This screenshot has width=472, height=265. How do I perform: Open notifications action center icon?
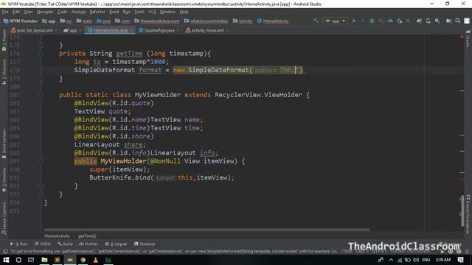point(460,260)
